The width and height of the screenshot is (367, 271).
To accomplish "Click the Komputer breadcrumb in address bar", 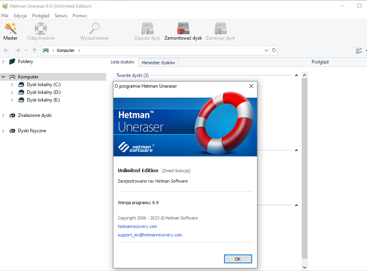I will click(66, 50).
